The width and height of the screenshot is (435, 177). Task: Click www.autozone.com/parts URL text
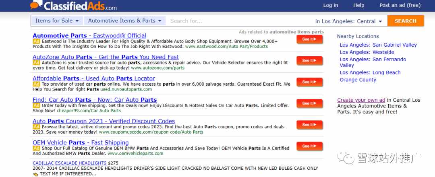tap(157, 68)
